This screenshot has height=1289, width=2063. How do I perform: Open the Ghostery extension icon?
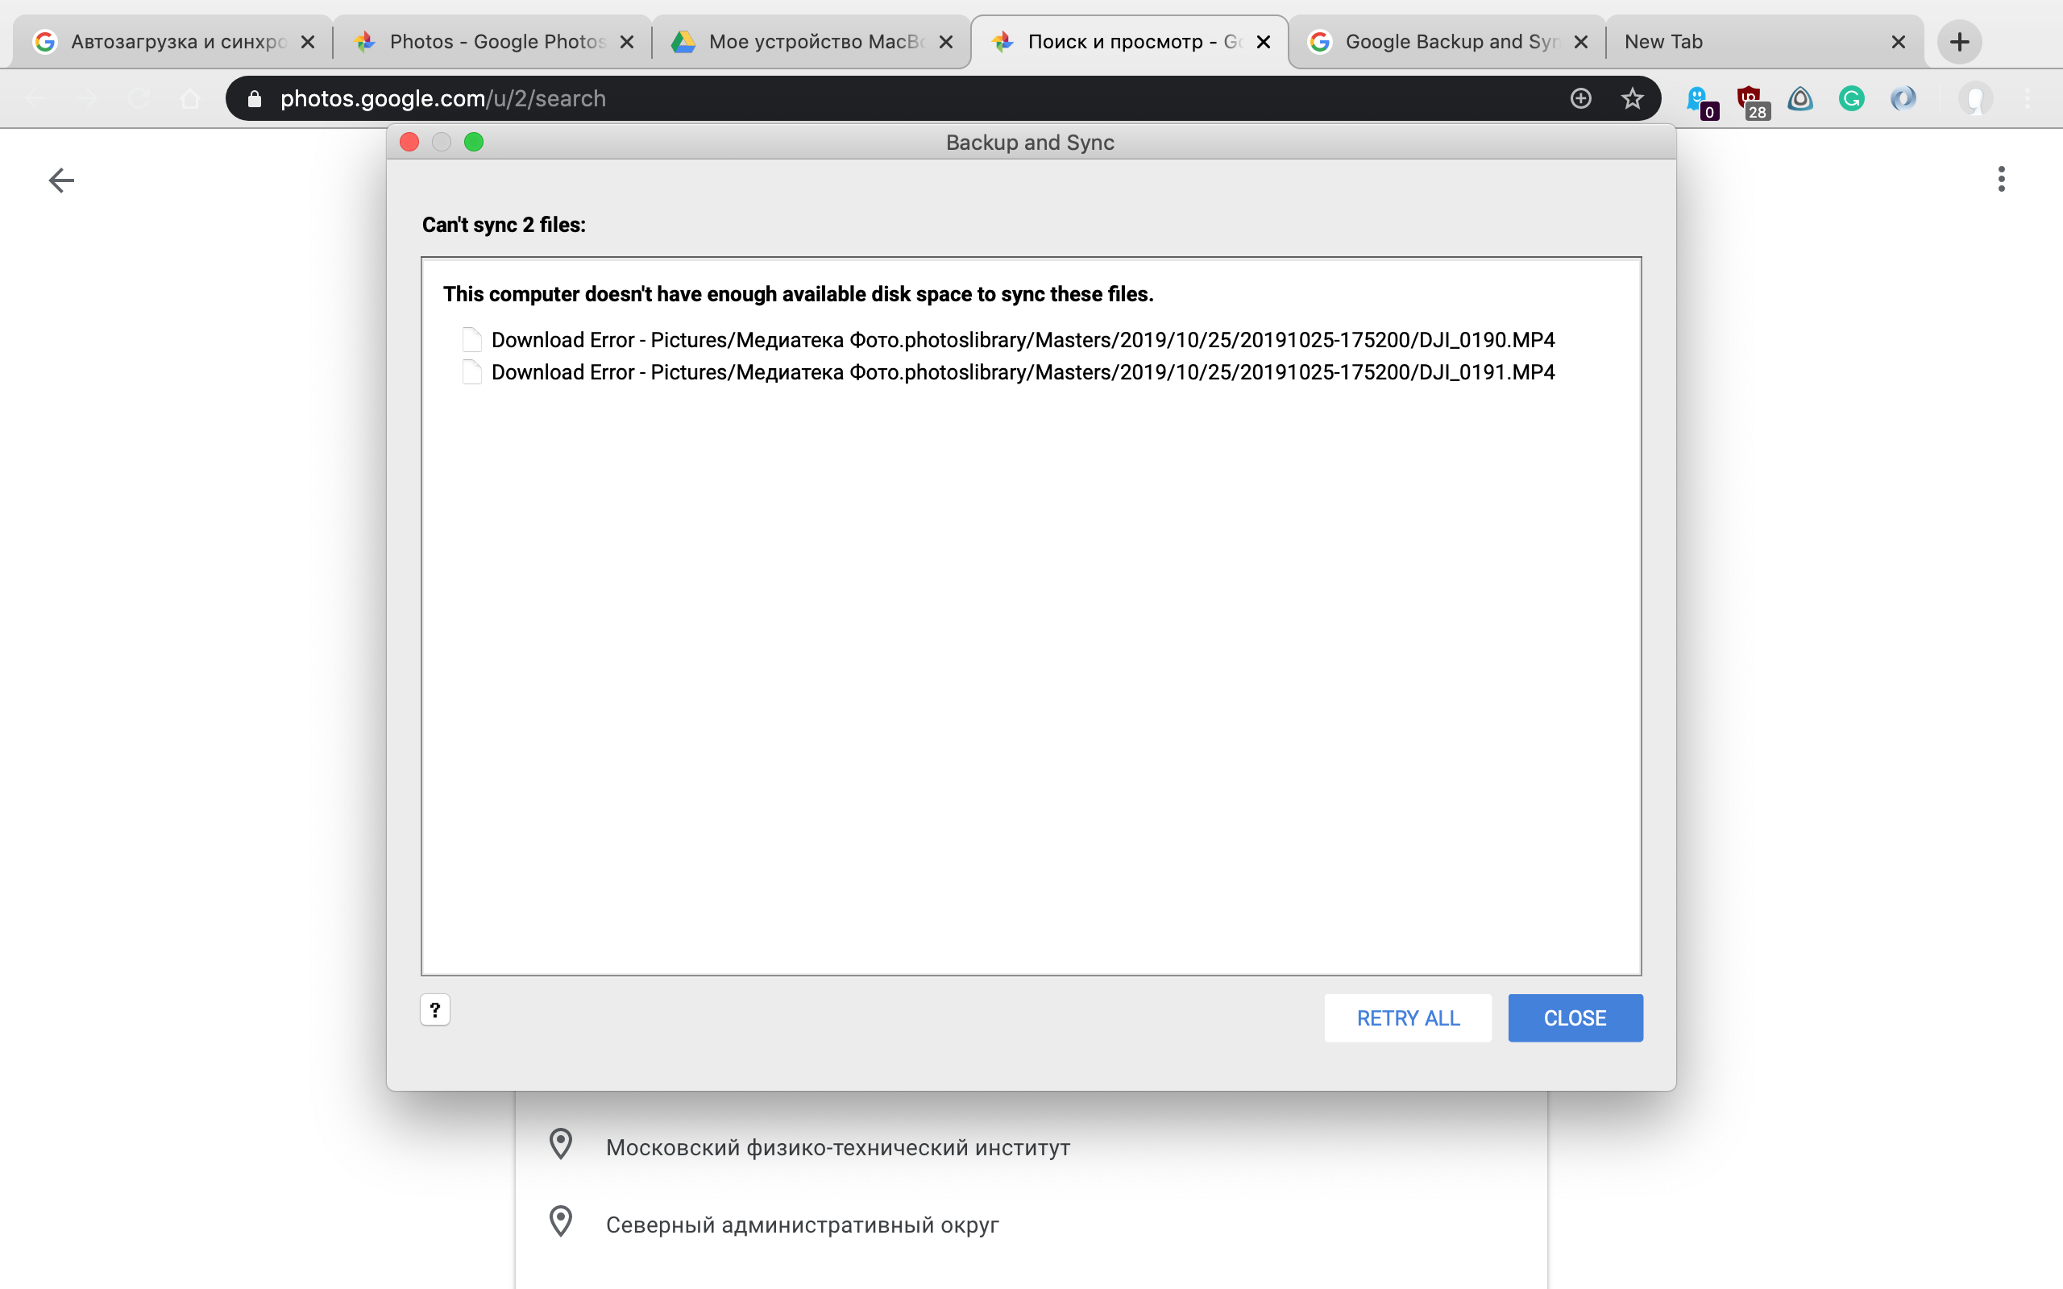1700,101
